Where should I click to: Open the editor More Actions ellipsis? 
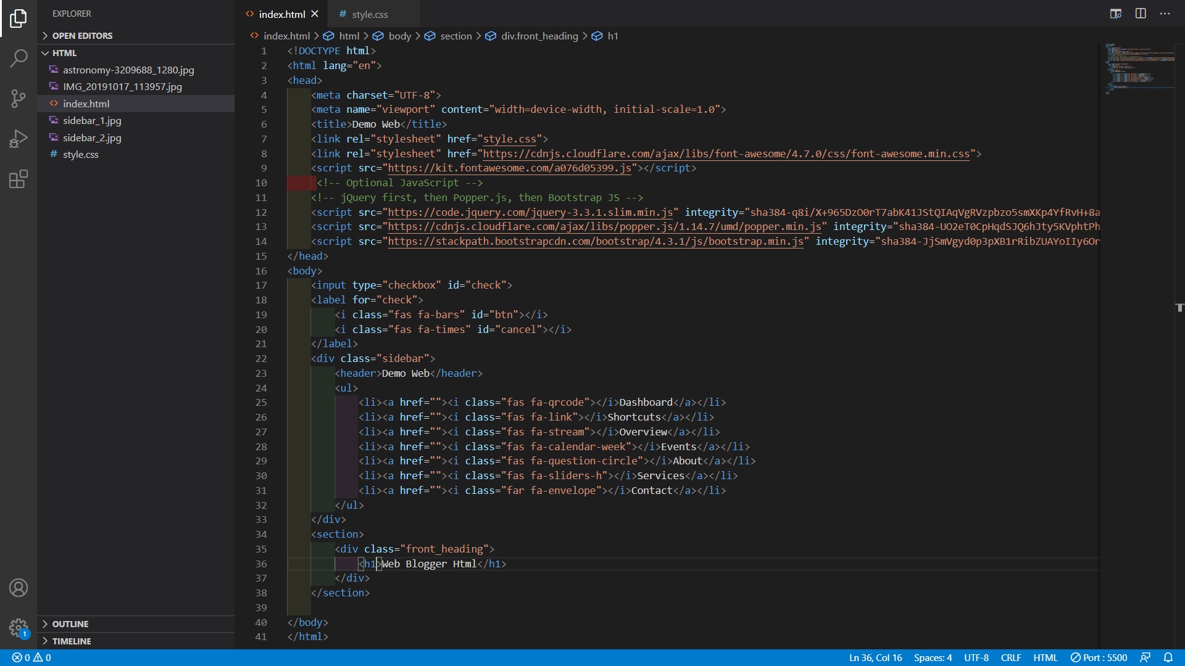point(1165,14)
